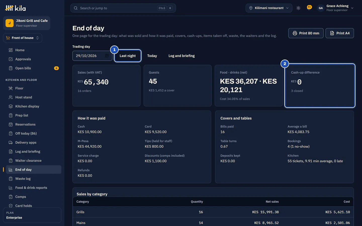Image resolution: width=362 pixels, height=226 pixels.
Task: Select the Last night tab
Action: click(128, 56)
